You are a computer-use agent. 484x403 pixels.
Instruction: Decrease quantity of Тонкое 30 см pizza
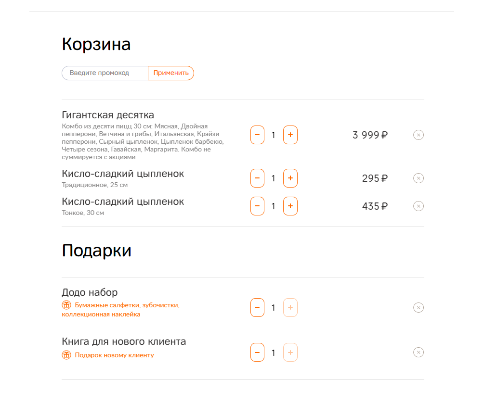(257, 206)
